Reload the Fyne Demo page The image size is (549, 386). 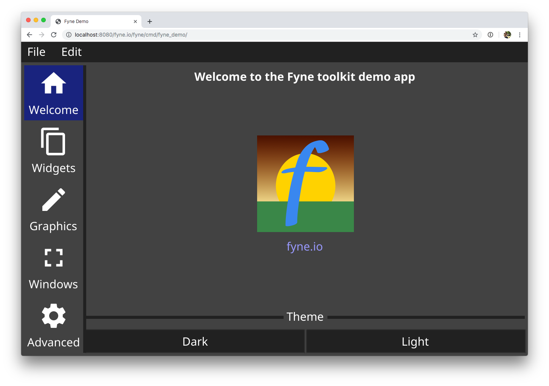[x=54, y=35]
